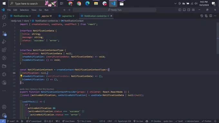Open the Go menu
The height and width of the screenshot is (123, 219).
[40, 10]
